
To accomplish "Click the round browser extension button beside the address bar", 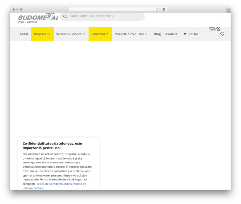I will click(x=164, y=9).
